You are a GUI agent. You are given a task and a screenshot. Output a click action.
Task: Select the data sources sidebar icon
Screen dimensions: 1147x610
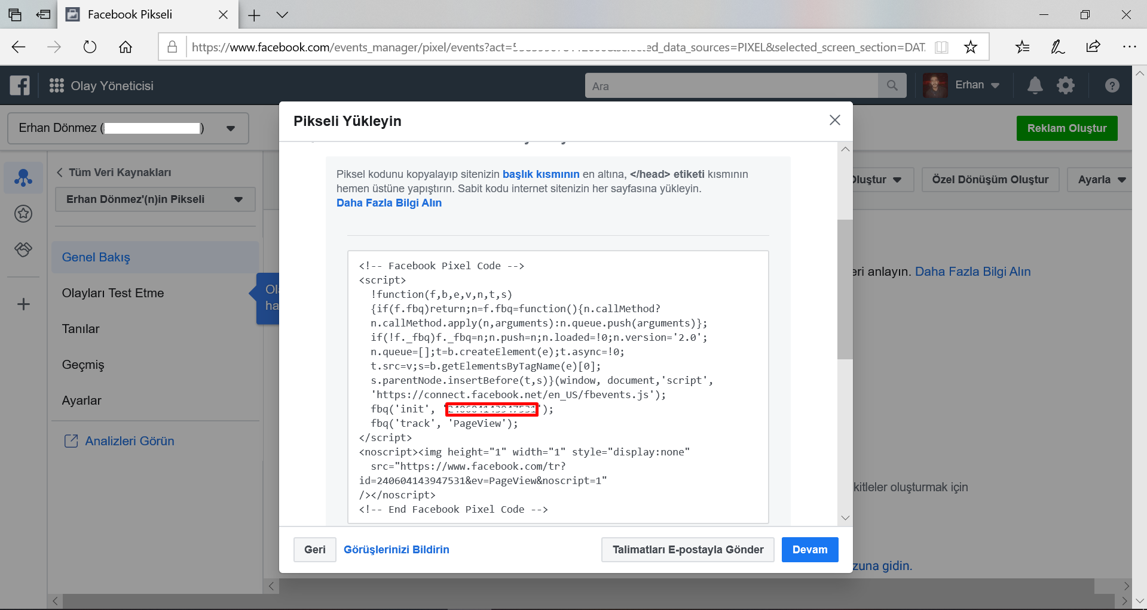[23, 177]
